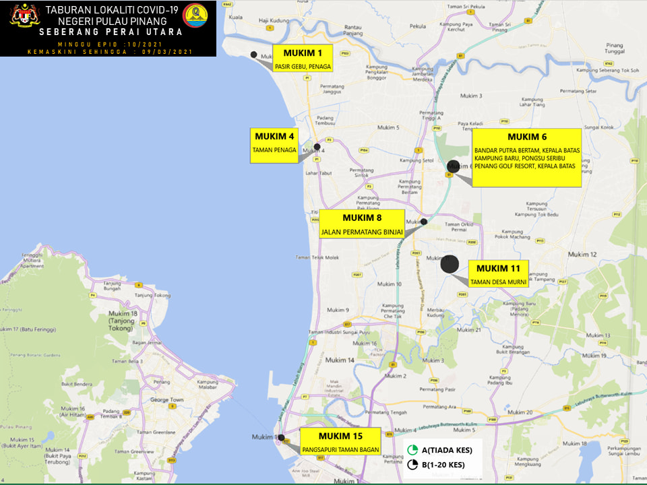Image resolution: width=647 pixels, height=485 pixels.
Task: Click the 'Padang Tembusu' map label
Action: click(x=325, y=121)
